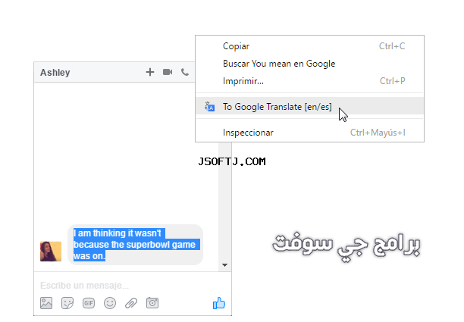Select To Google Translate [en/es]

[310, 106]
